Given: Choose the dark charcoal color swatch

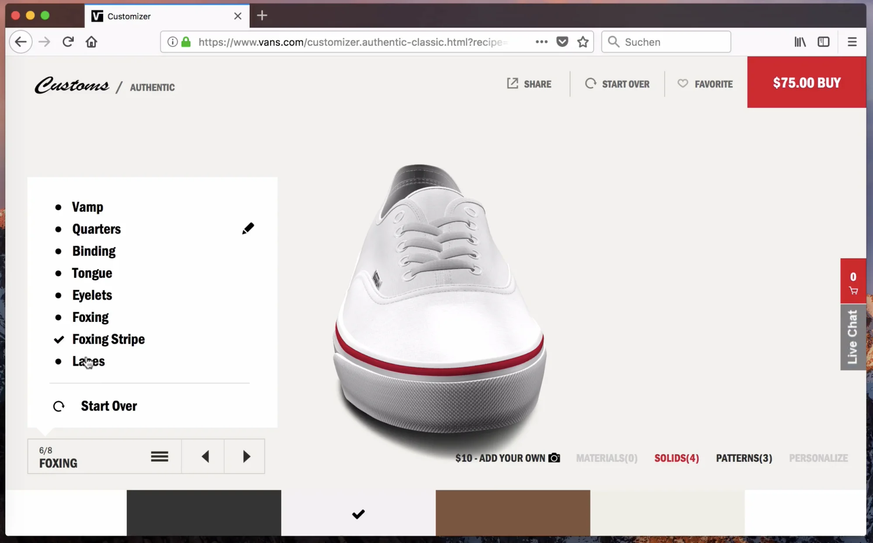Looking at the screenshot, I should 204,513.
